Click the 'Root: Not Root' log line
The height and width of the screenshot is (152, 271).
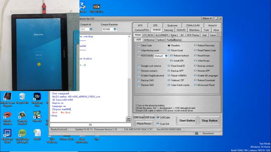pyautogui.click(x=61, y=113)
